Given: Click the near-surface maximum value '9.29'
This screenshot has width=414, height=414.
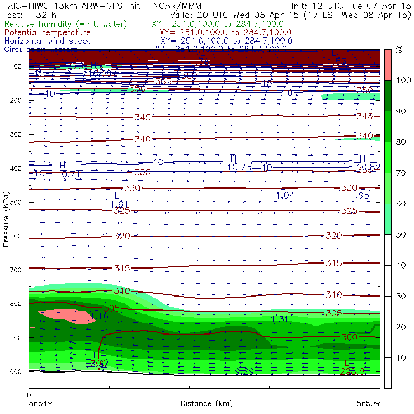Looking at the screenshot, I should point(244,371).
